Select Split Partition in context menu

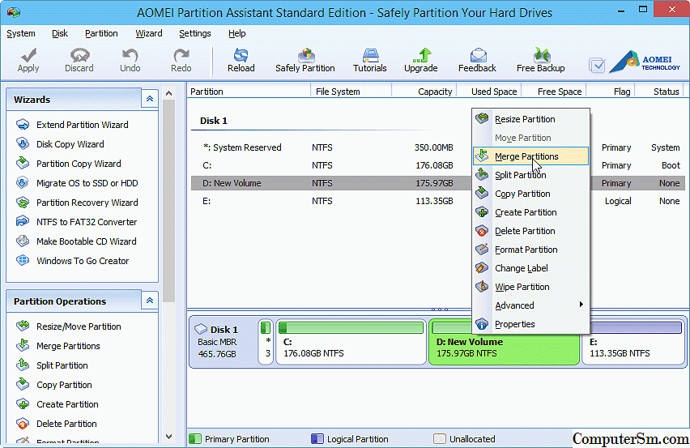(x=531, y=175)
